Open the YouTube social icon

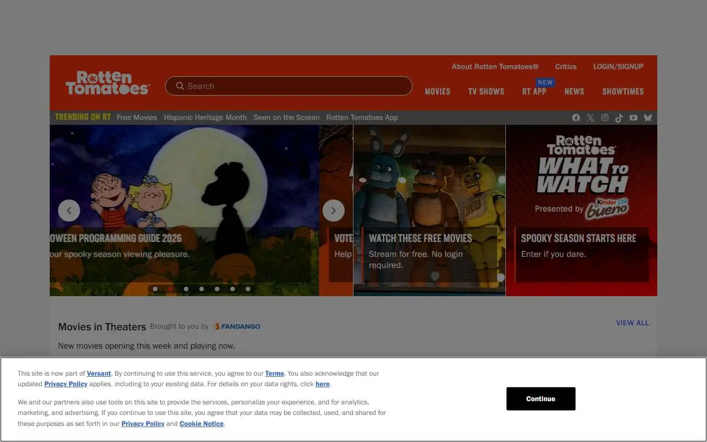[x=634, y=118]
